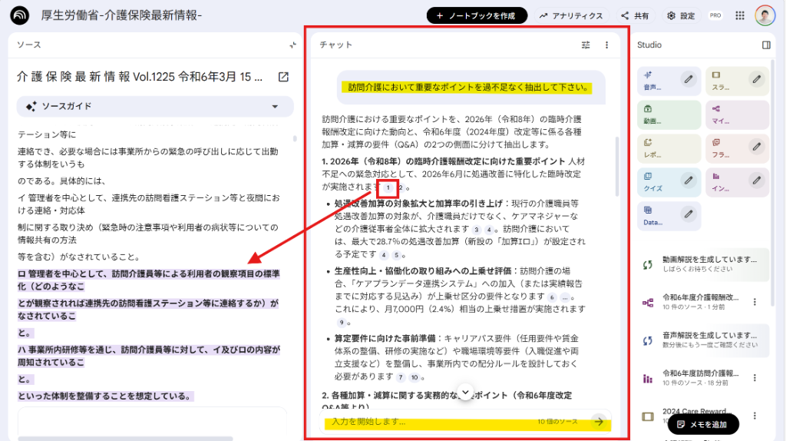Open the Google apps grid
786x441 pixels.
click(x=740, y=15)
